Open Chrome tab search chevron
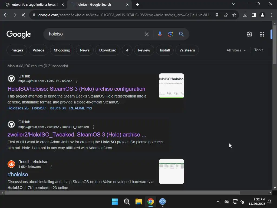 (x=233, y=4)
